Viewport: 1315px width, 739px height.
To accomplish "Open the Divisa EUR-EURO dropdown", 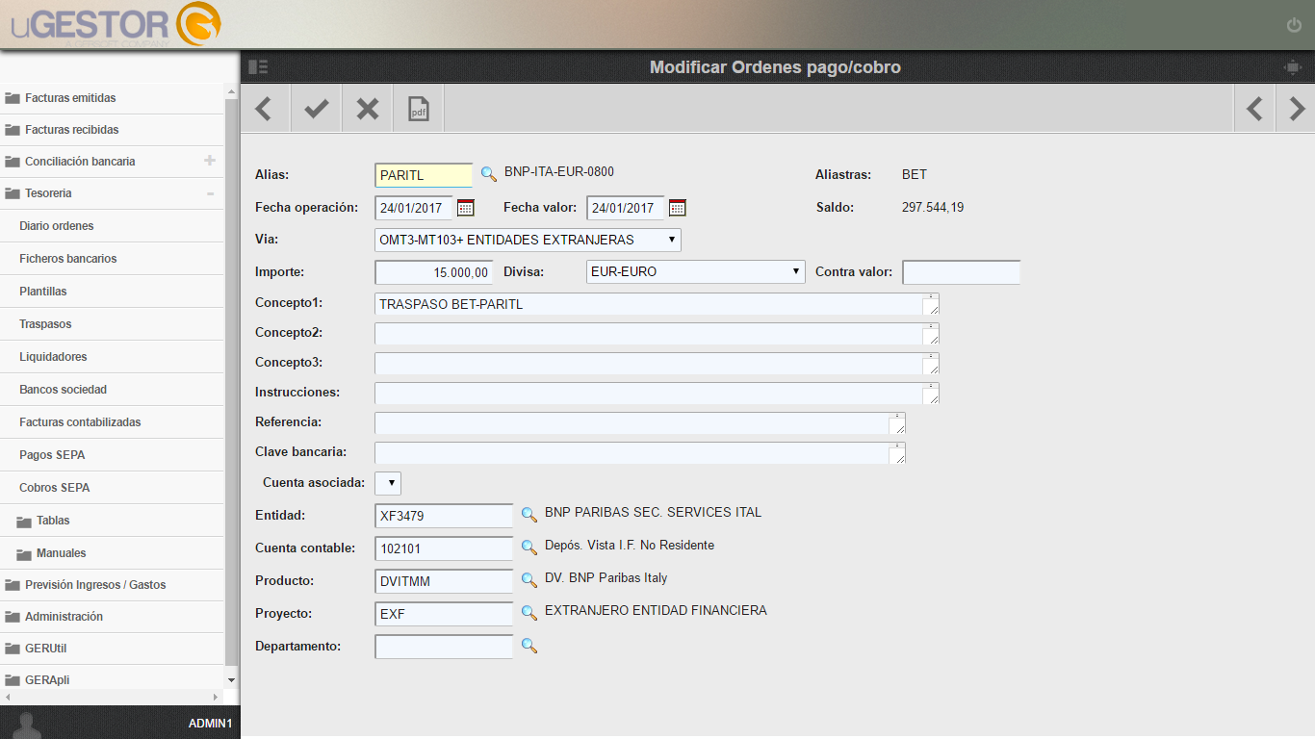I will pos(696,271).
